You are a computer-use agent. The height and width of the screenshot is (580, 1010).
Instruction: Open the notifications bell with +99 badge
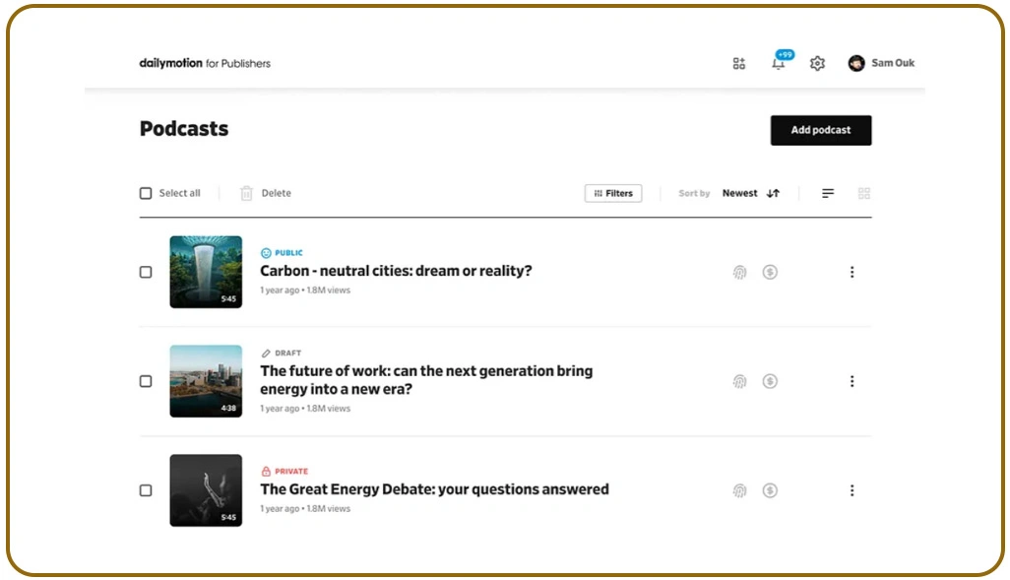coord(779,63)
